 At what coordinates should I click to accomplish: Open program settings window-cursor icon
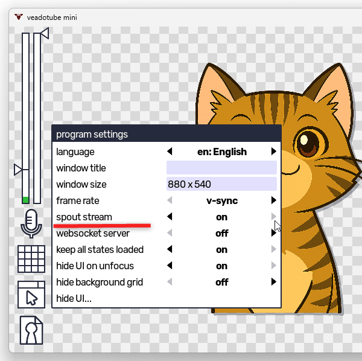click(31, 295)
